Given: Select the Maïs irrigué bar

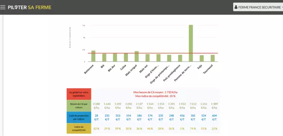Looking at the screenshot, I should pos(137,56).
